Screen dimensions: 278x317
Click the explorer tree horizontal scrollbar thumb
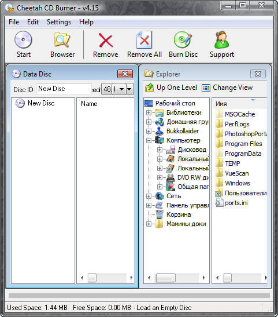pos(166,278)
